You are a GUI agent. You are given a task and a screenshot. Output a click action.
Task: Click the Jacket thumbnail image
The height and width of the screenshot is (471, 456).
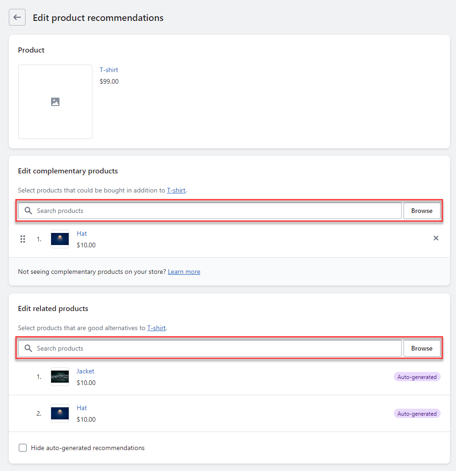pos(60,377)
